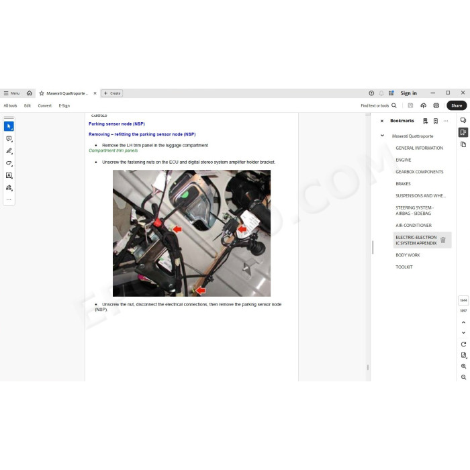Screen dimensions: 470x470
Task: Open BODY WORK bookmark
Action: click(408, 255)
